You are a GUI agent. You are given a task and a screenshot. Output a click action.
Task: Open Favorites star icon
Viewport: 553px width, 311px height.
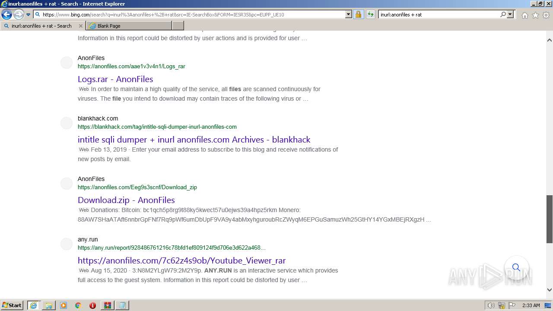click(x=535, y=15)
